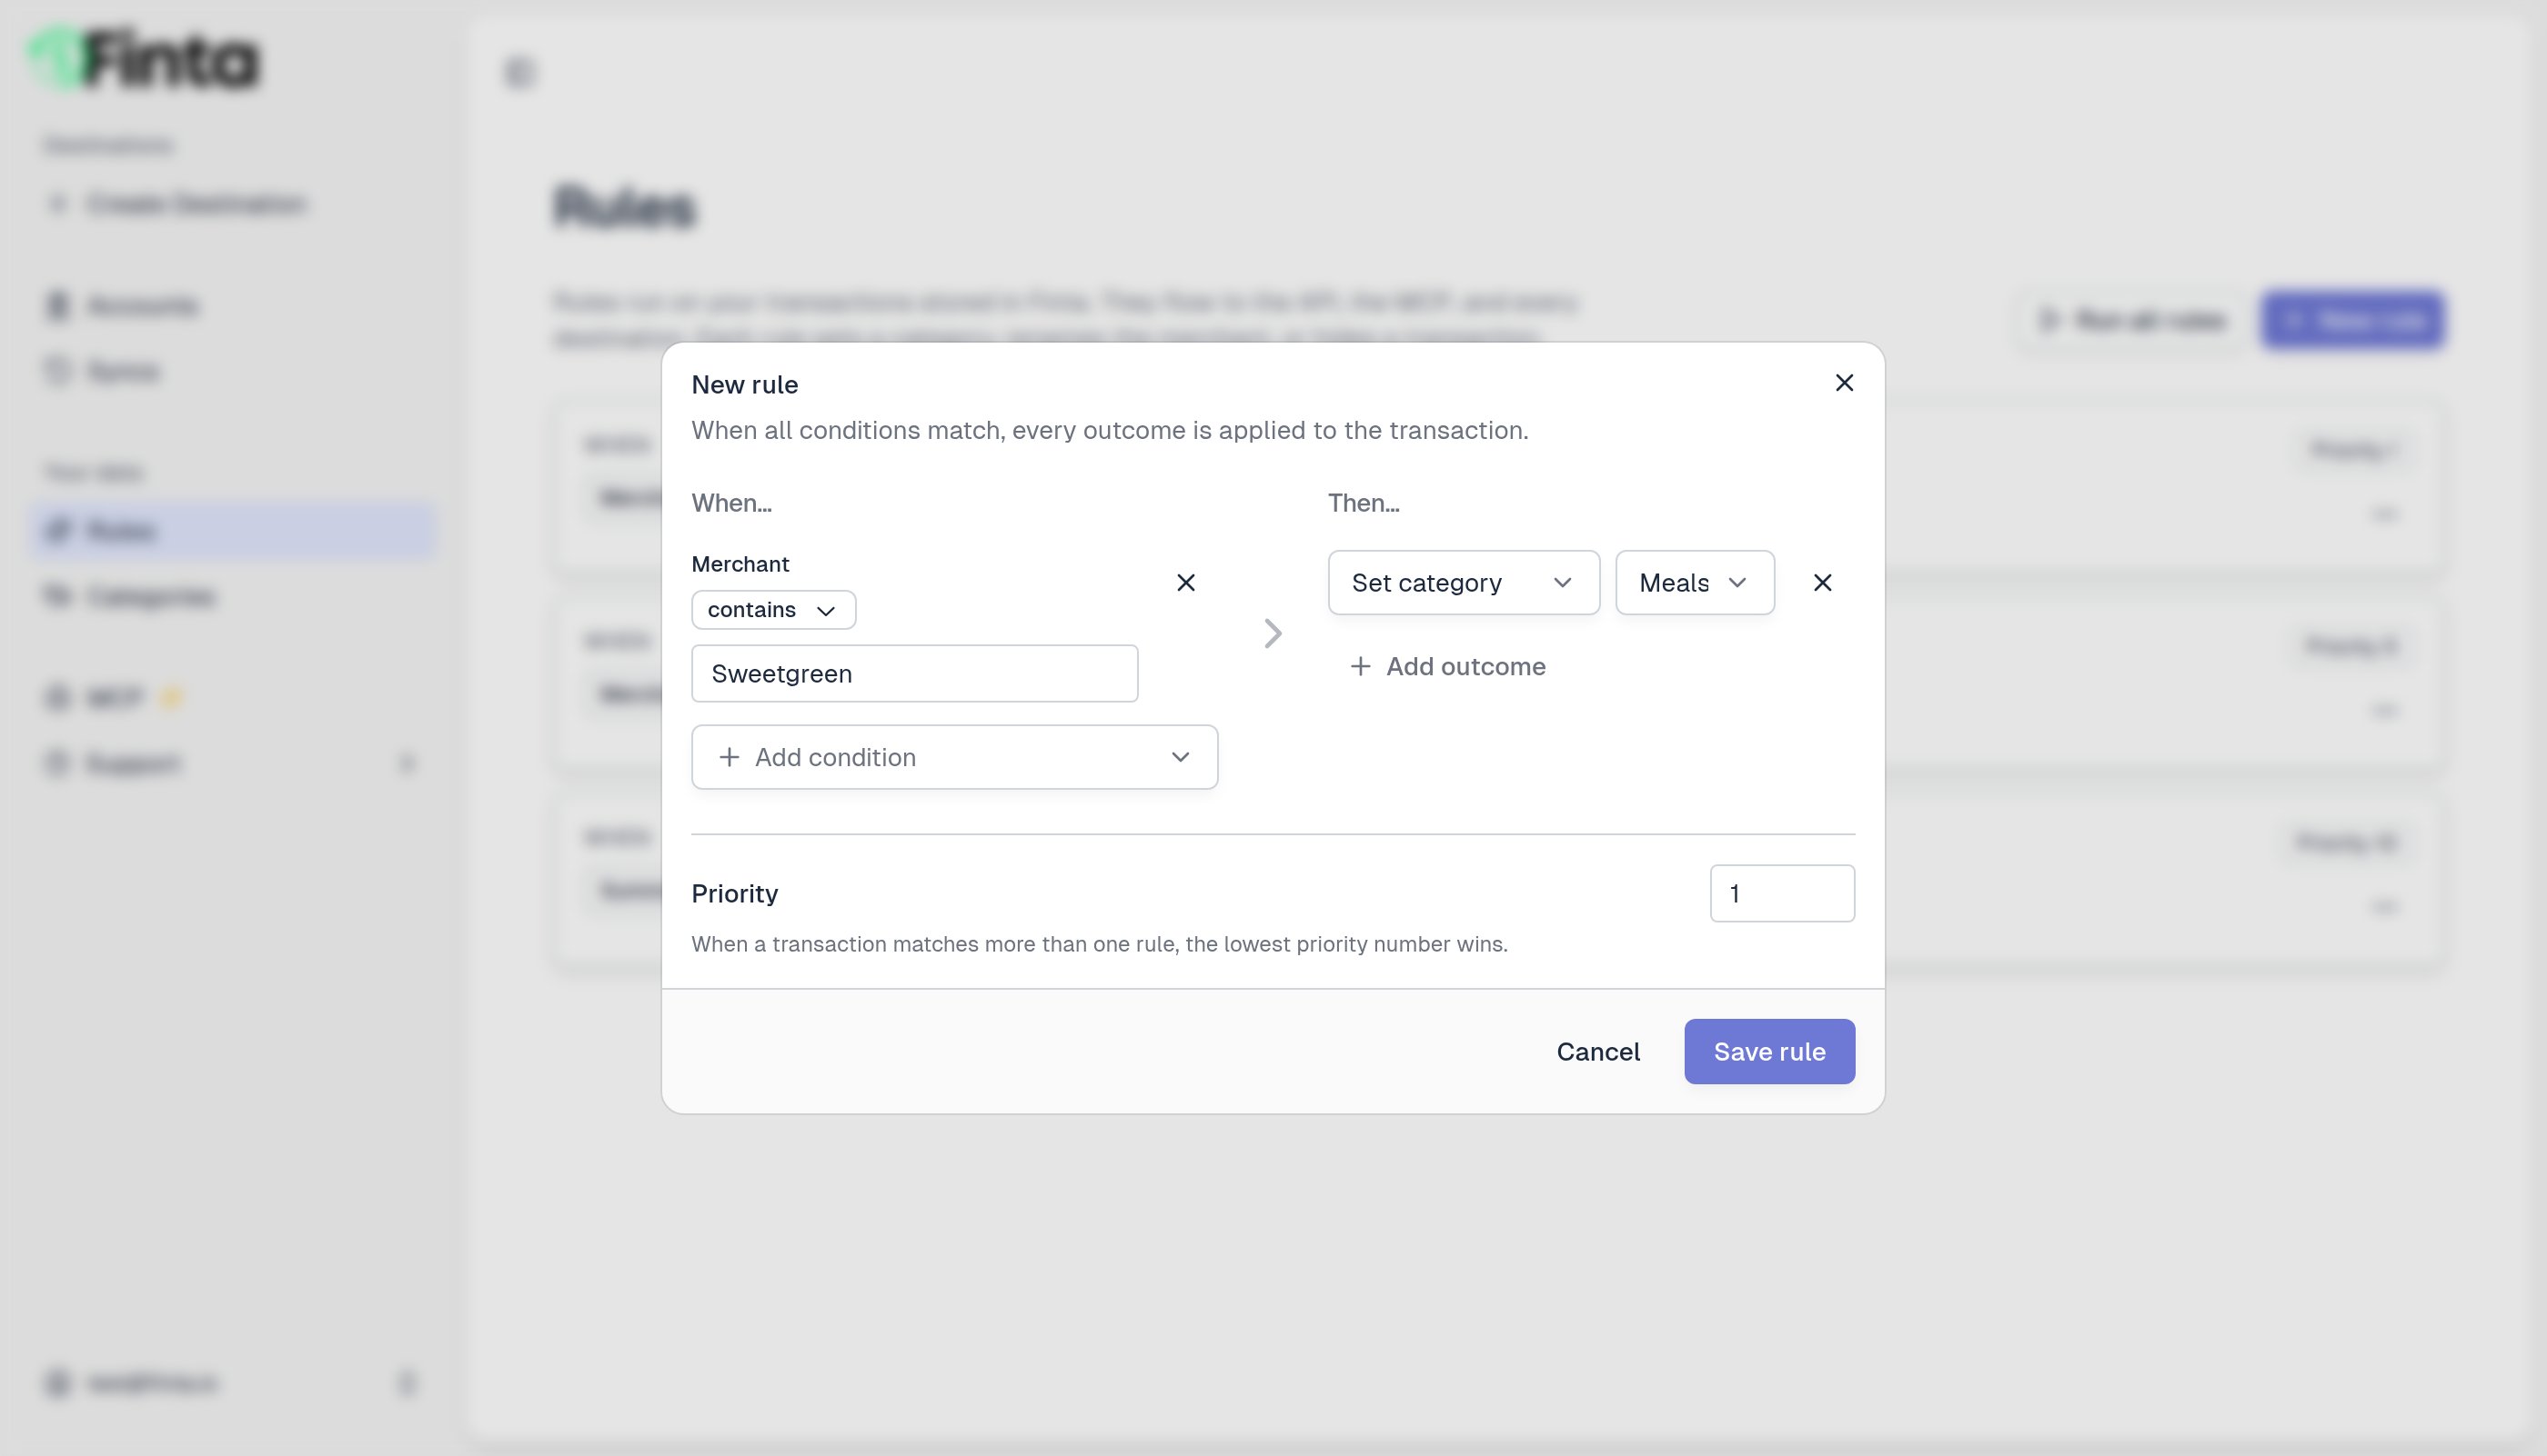Click the Sweetgreen merchant text field
The image size is (2547, 1456).
pos(913,673)
